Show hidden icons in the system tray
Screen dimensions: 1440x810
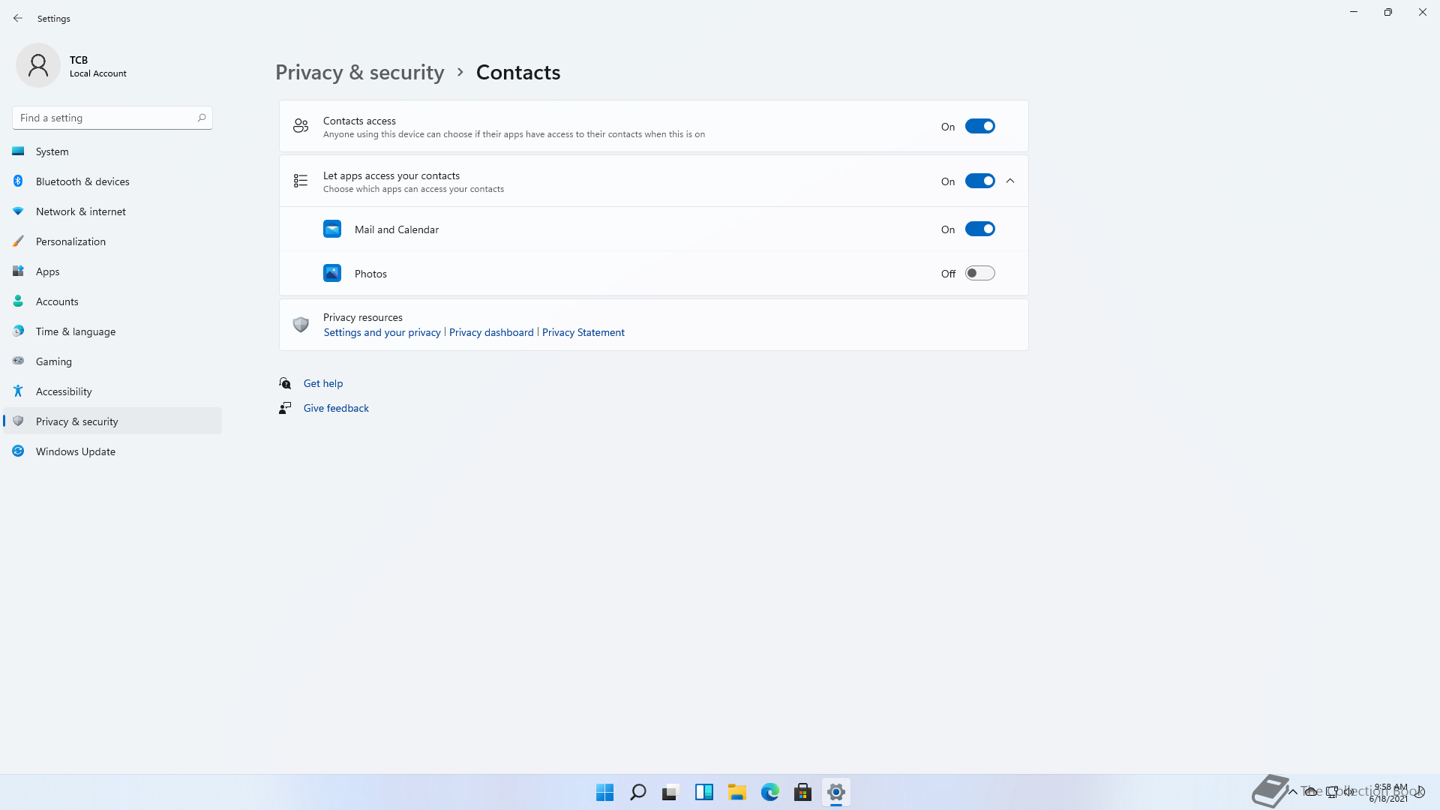click(1292, 791)
